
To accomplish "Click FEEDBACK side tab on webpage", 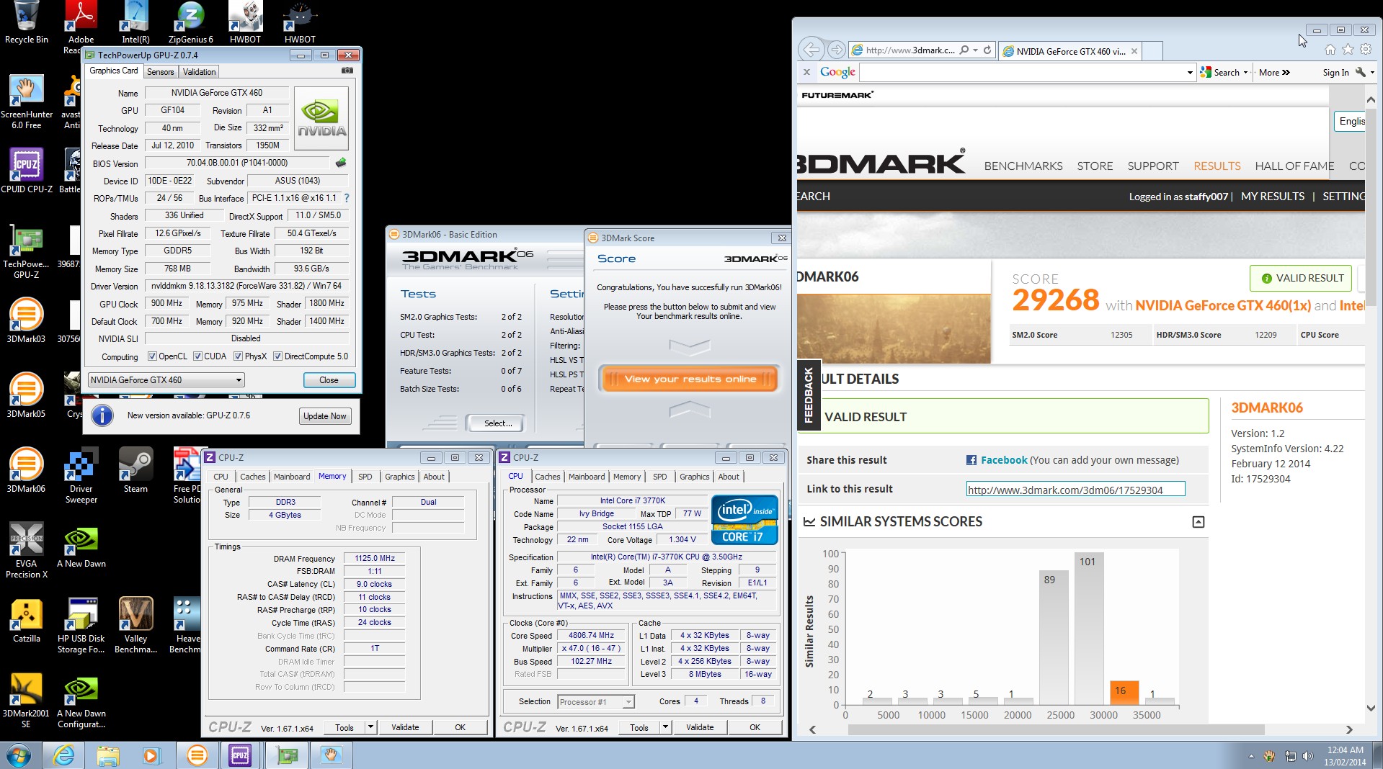I will (x=809, y=395).
